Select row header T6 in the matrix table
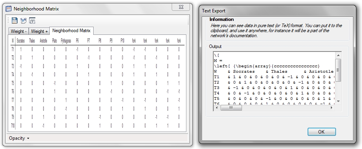 [13, 91]
